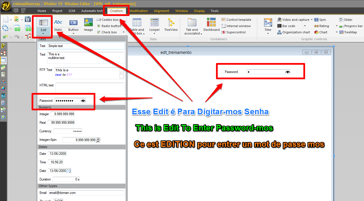Image resolution: width=364 pixels, height=201 pixels.
Task: Select the Static control tool
Action: click(x=58, y=25)
